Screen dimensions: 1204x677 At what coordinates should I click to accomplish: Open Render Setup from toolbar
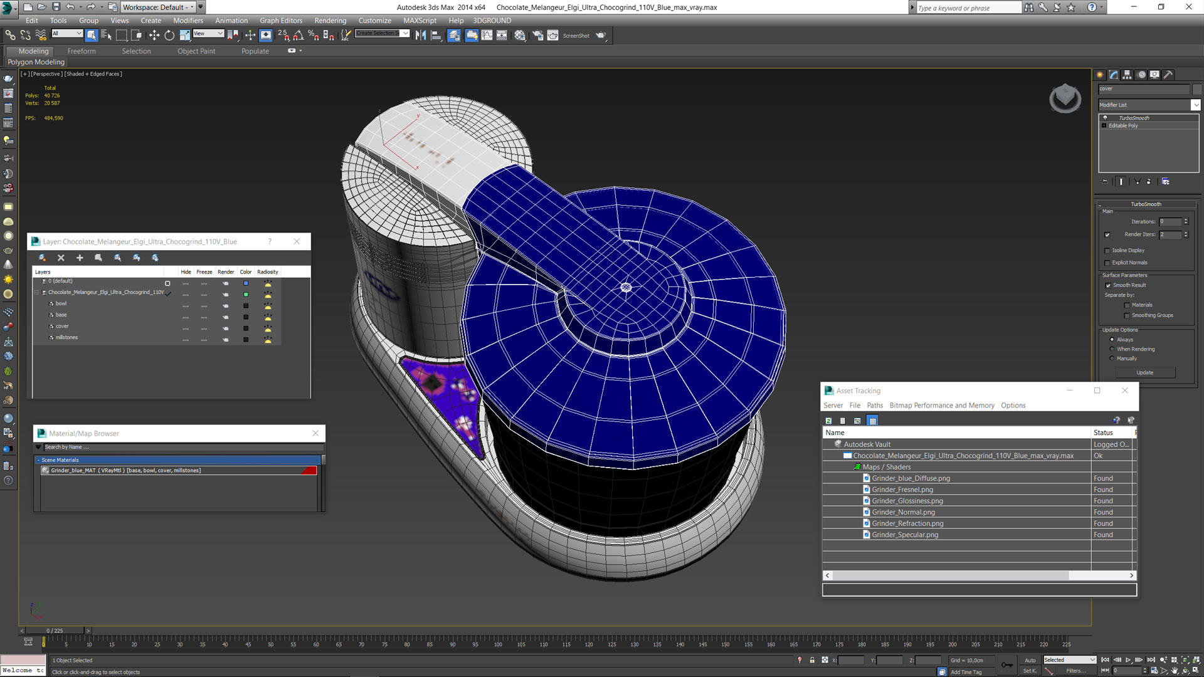(537, 35)
